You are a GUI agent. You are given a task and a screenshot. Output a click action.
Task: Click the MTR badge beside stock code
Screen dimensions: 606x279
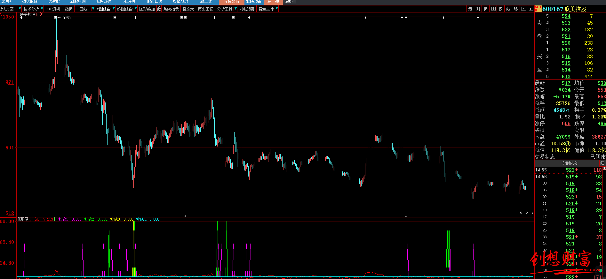tap(538, 9)
